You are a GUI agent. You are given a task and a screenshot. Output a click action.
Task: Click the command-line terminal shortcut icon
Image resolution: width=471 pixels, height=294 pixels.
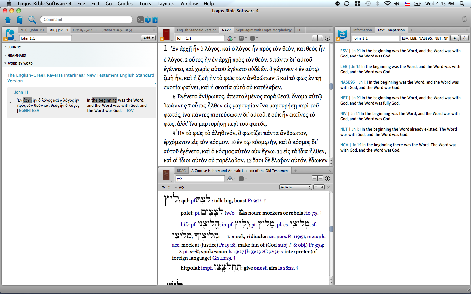(140, 20)
